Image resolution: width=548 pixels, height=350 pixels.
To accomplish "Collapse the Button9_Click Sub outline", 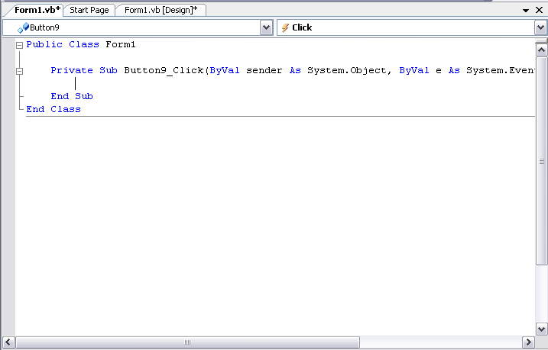I will [x=19, y=71].
